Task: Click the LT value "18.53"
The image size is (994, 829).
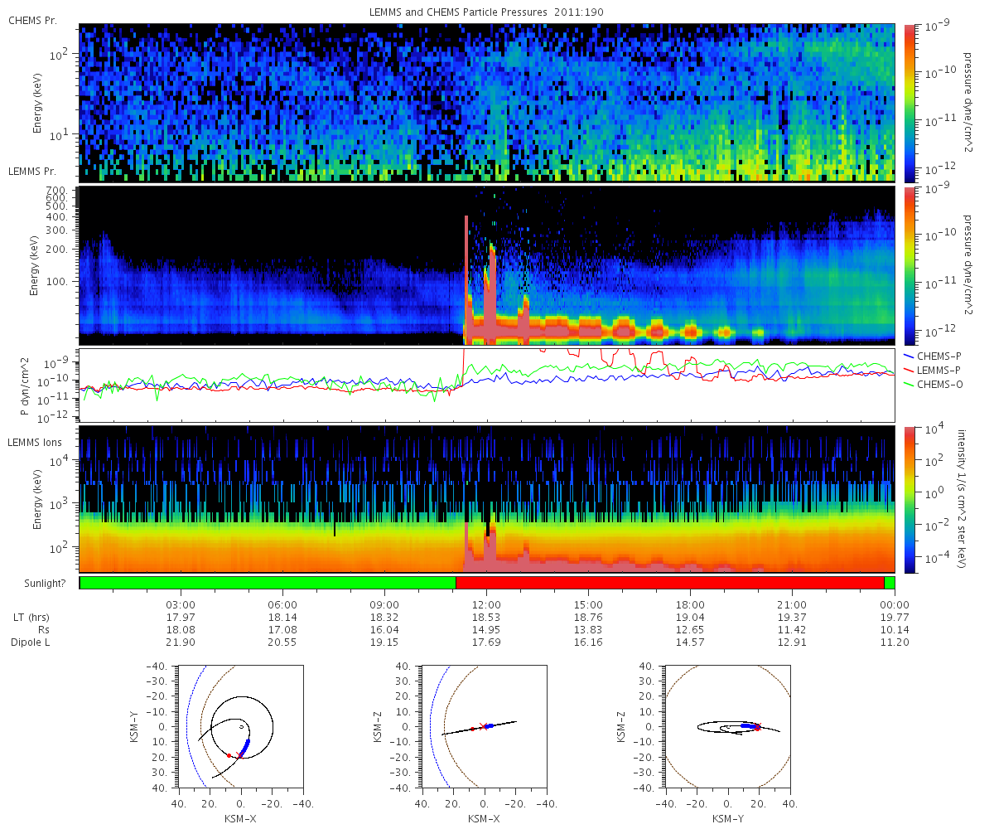Action: pos(486,618)
